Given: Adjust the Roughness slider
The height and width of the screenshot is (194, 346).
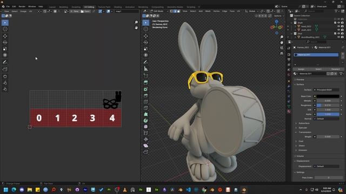Looking at the screenshot, I should [328, 106].
